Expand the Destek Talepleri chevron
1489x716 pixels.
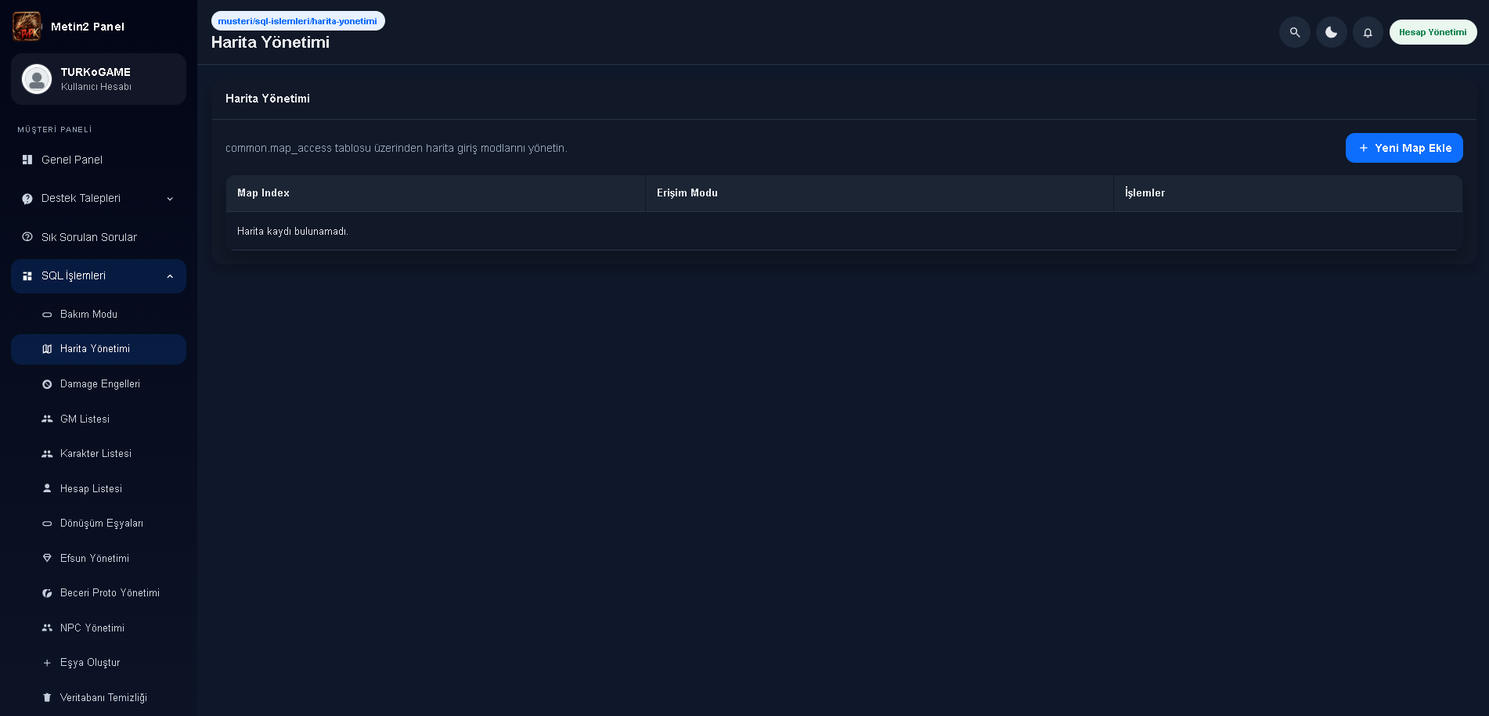pyautogui.click(x=170, y=199)
